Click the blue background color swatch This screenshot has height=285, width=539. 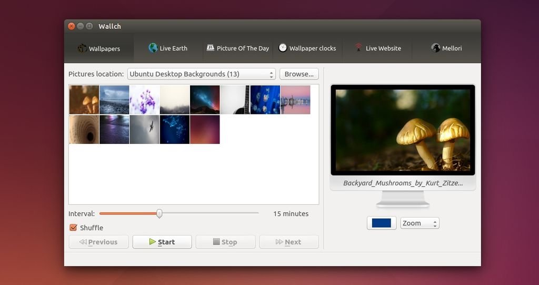tap(382, 223)
